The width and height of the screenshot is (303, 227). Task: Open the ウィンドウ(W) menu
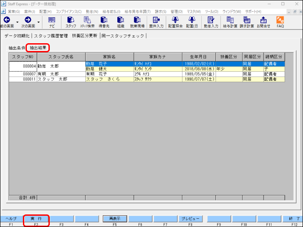pyautogui.click(x=232, y=12)
